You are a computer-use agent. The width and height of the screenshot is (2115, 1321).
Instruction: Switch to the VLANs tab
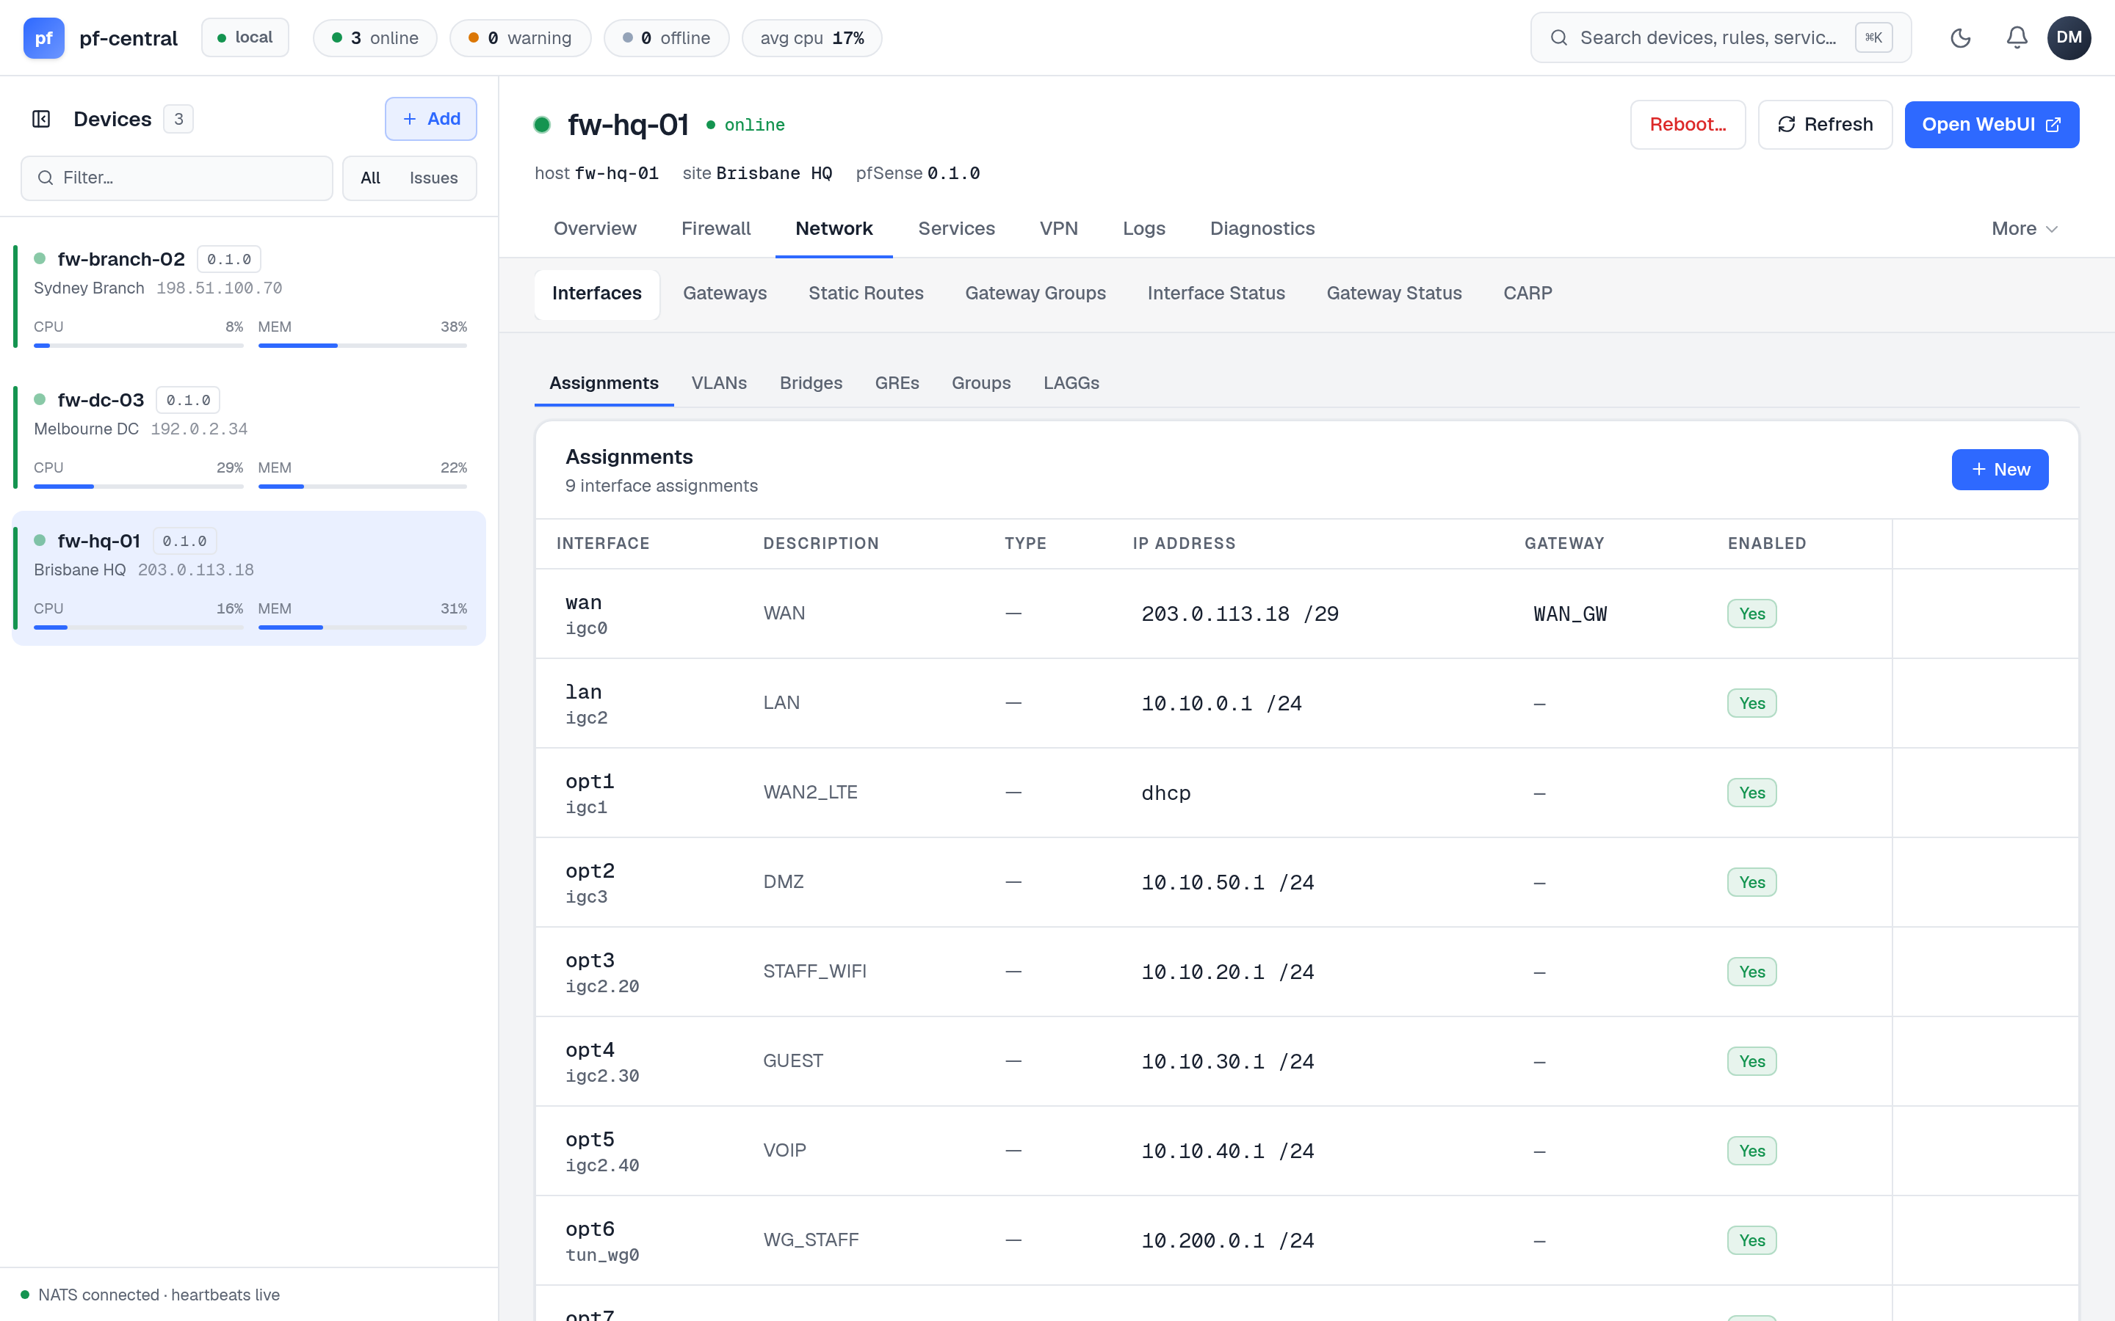coord(718,382)
